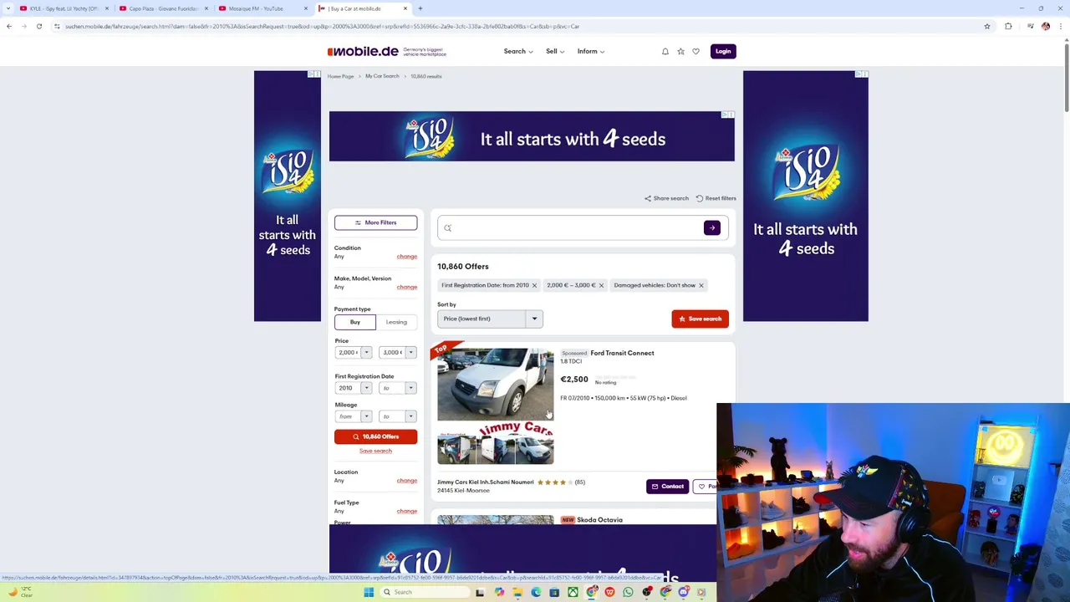This screenshot has height=602, width=1070.
Task: Switch to the KYLE YouTube tab
Action: pyautogui.click(x=63, y=8)
